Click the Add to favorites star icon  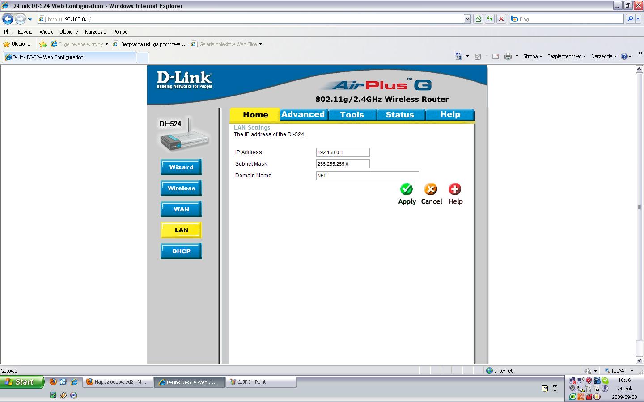coord(43,44)
